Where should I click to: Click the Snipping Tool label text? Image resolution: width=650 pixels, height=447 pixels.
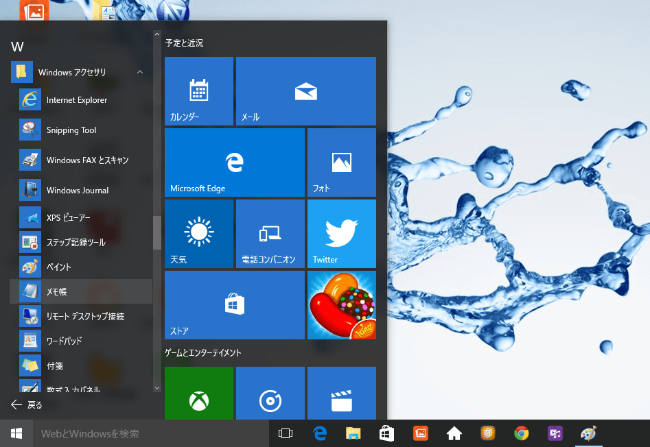point(71,130)
